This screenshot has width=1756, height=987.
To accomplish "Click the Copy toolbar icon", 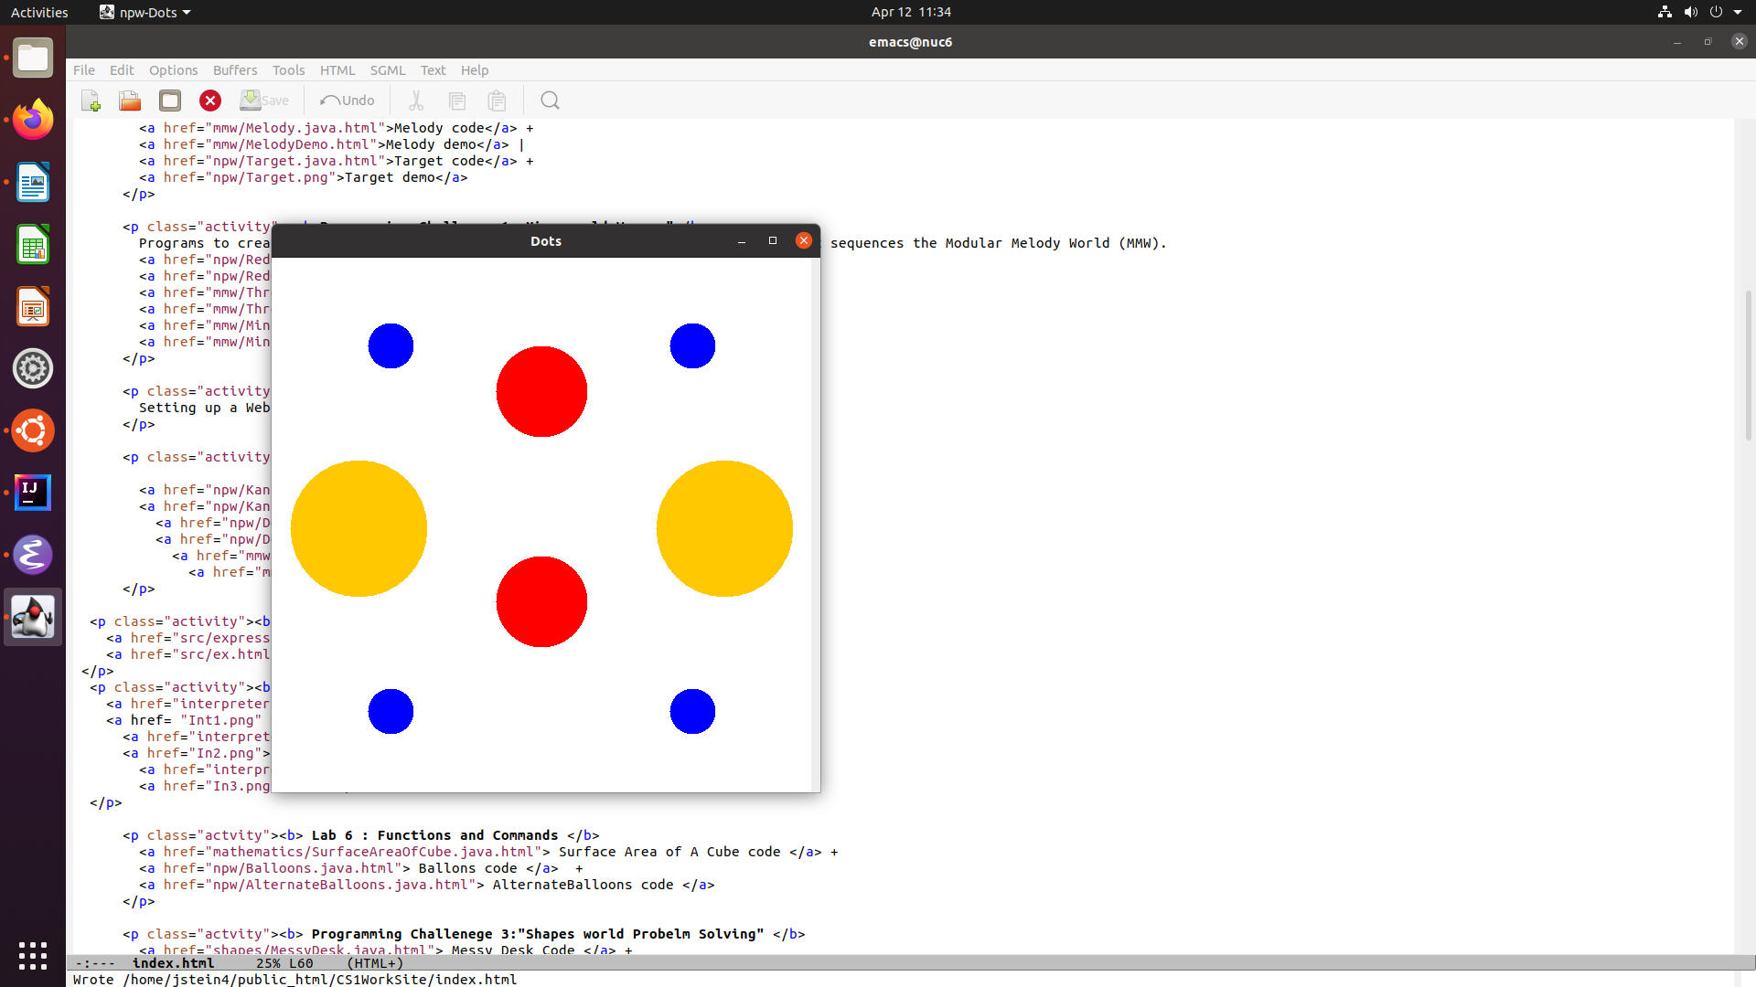I will (457, 101).
